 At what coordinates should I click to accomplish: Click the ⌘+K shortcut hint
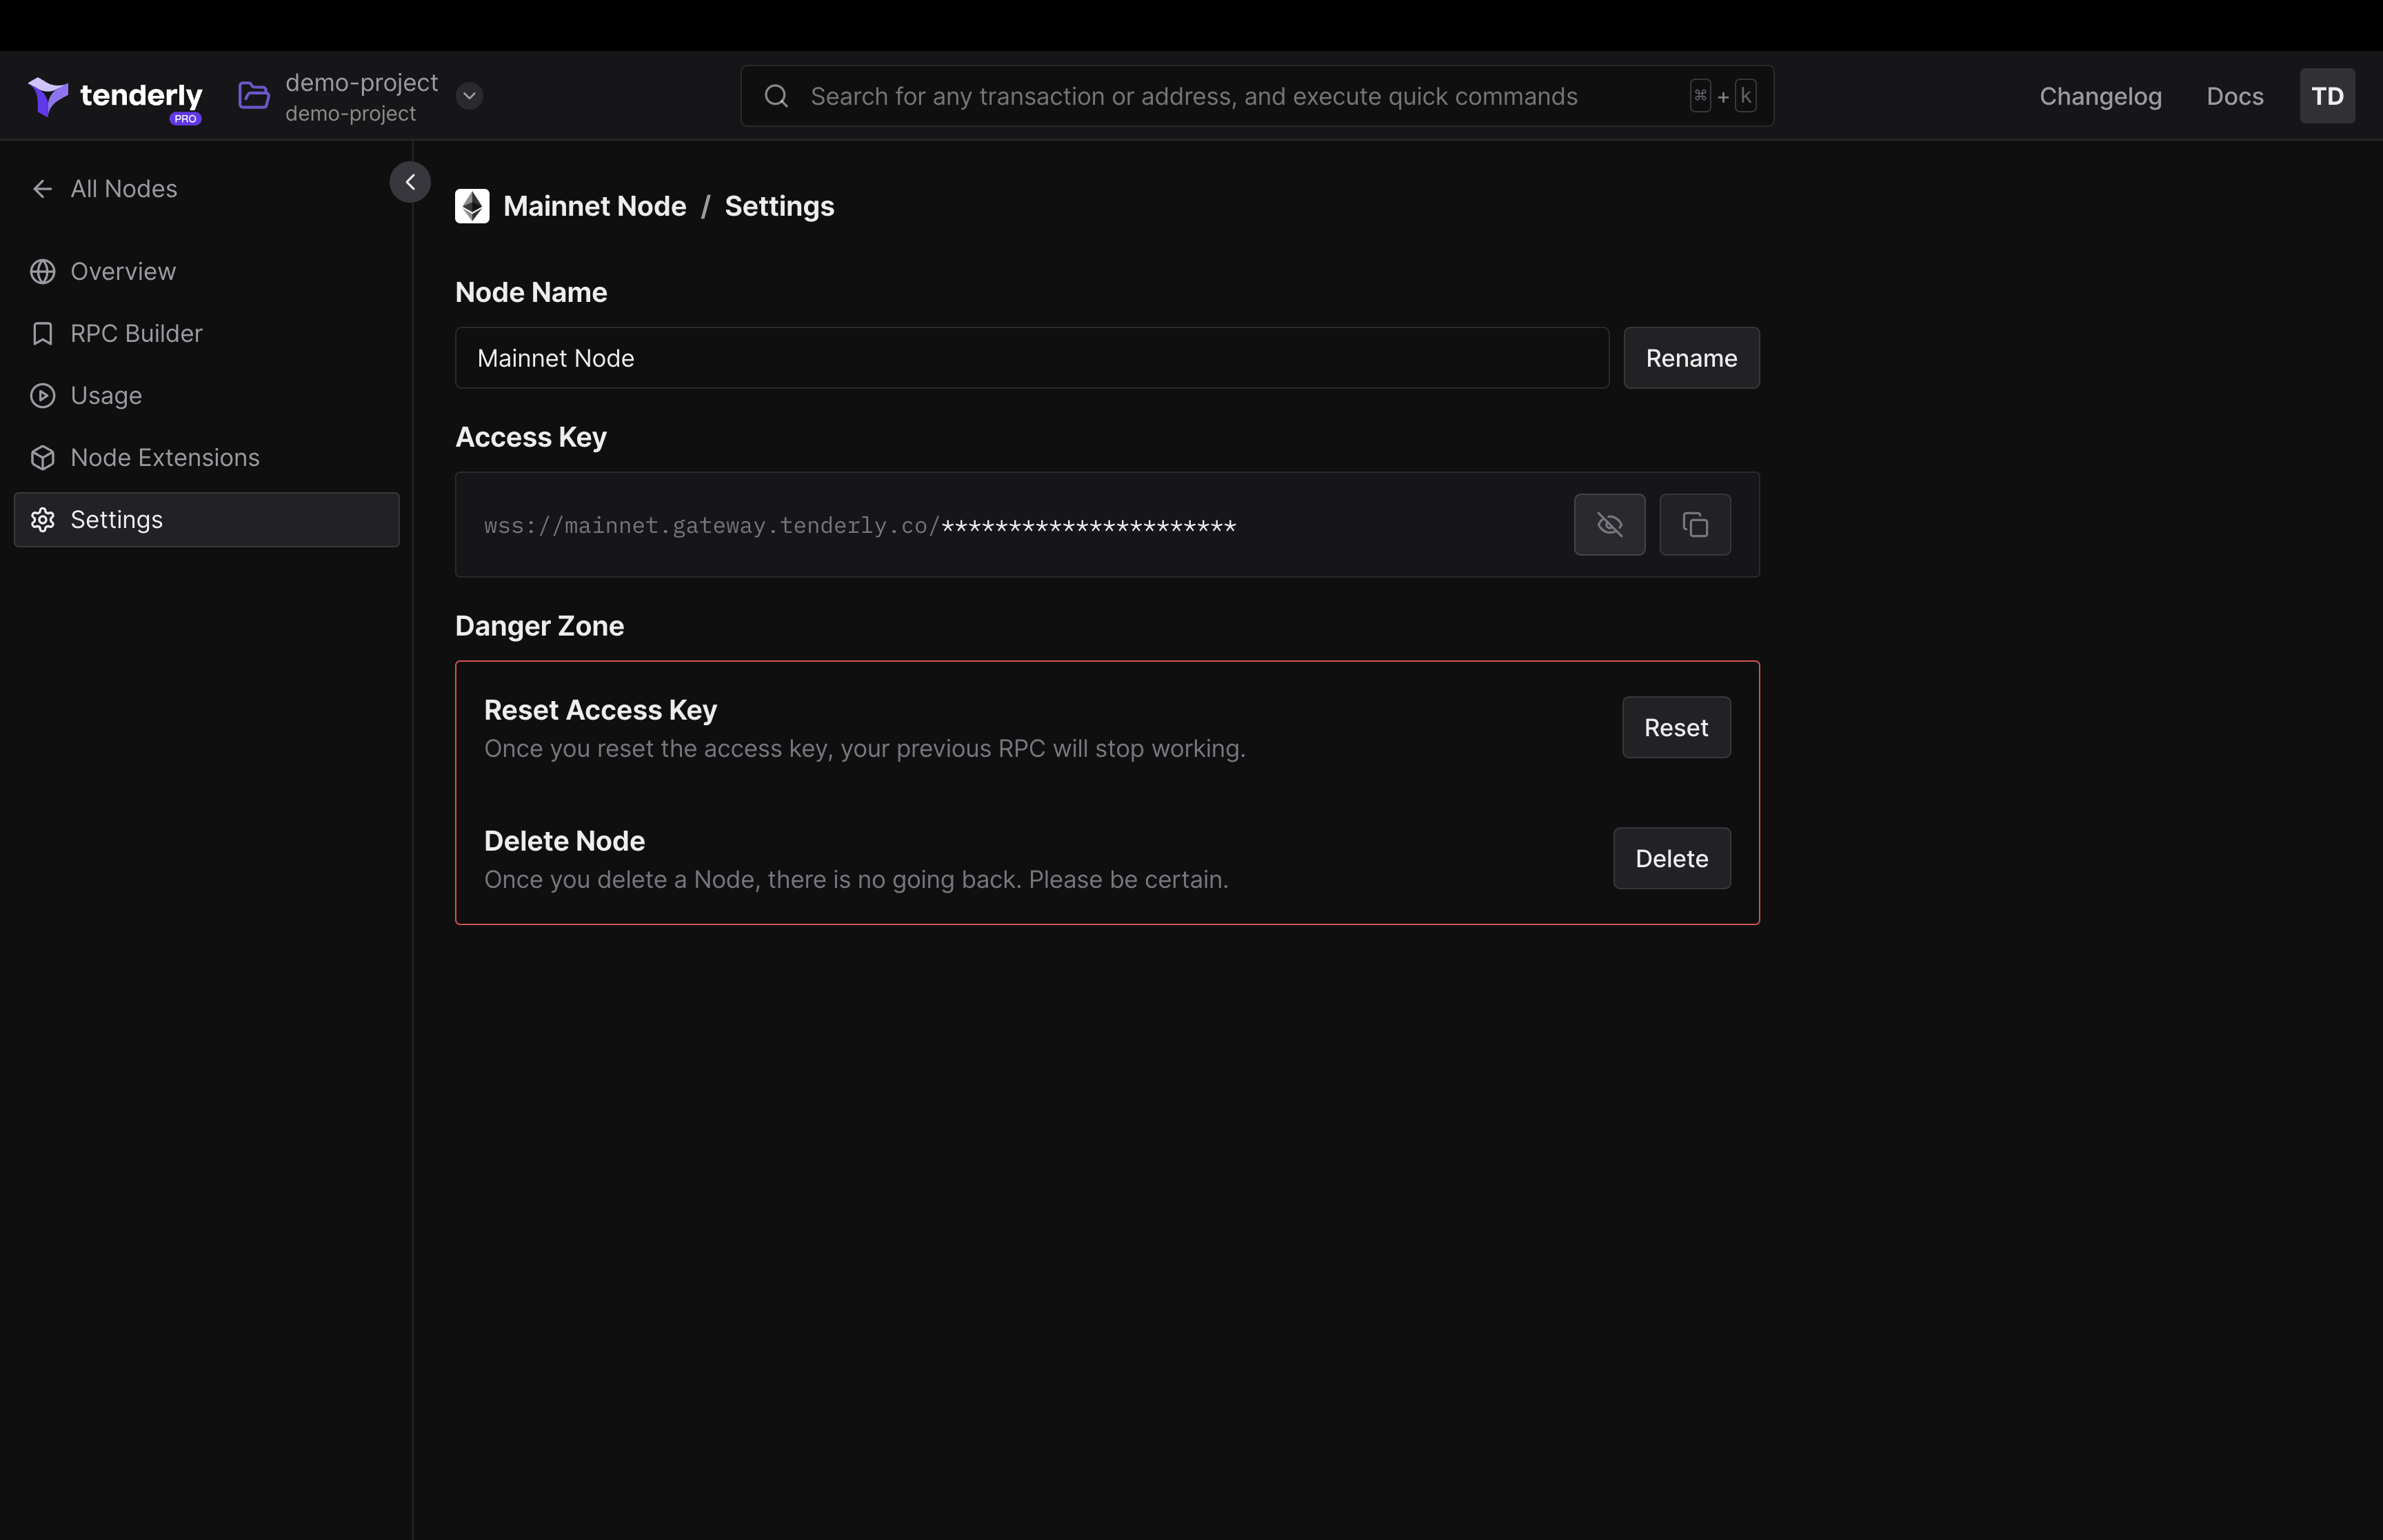tap(1723, 96)
